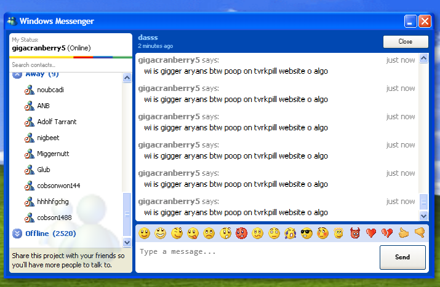Pick the crying face emoticon
The image size is (440, 287).
coord(290,233)
